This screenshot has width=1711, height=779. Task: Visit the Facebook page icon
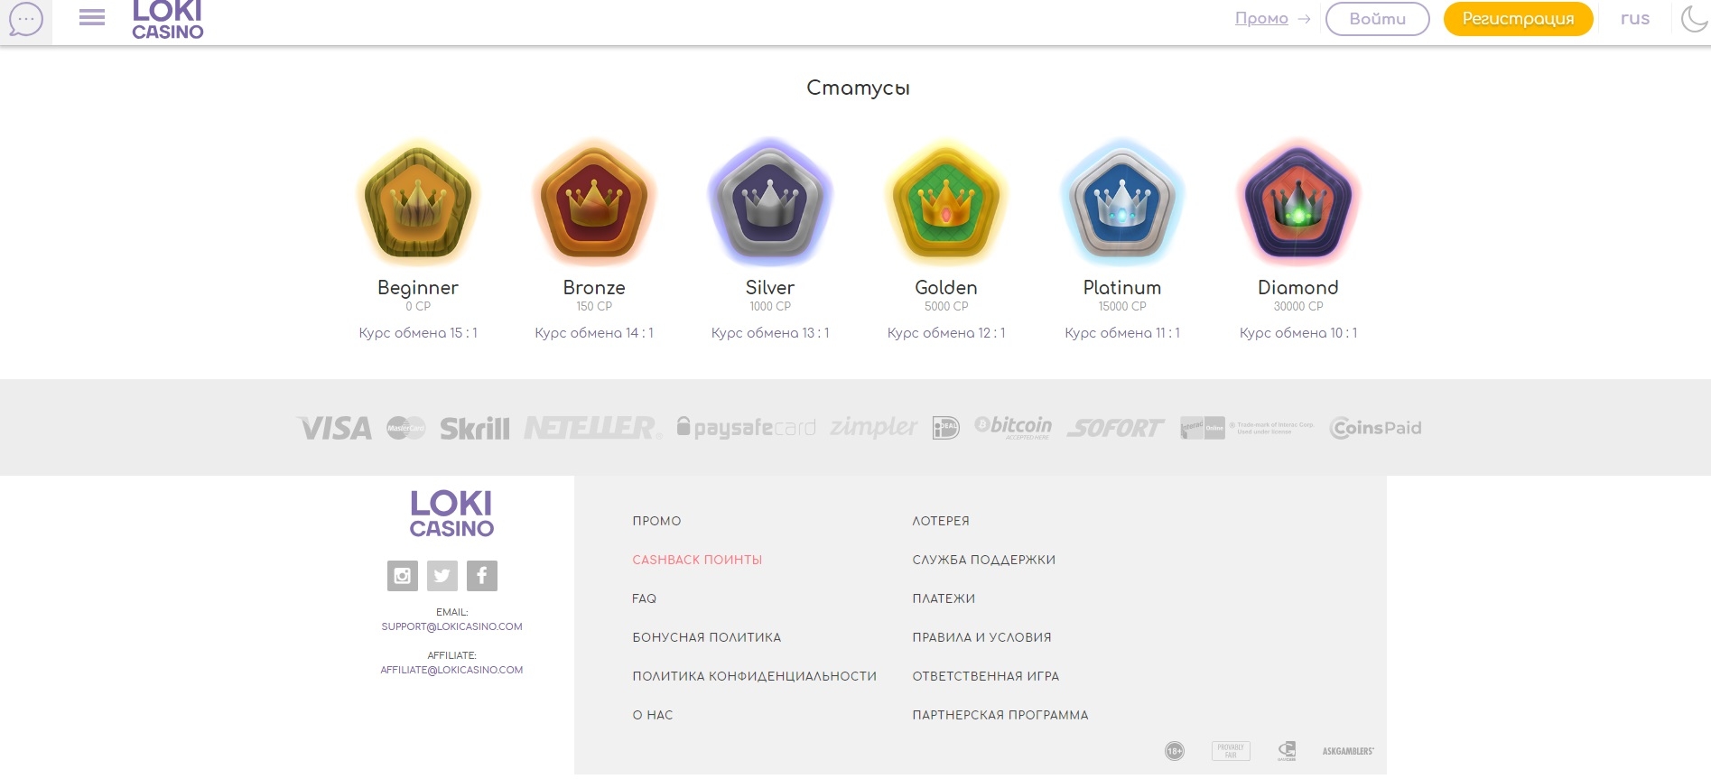click(x=482, y=576)
